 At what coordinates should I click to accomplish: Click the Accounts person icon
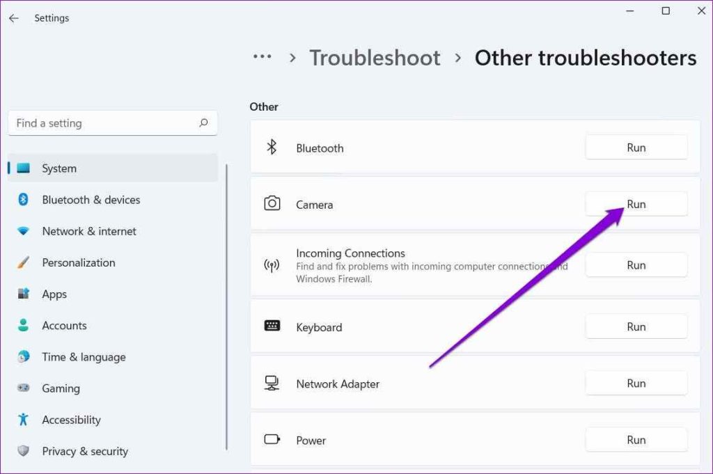[x=23, y=325]
